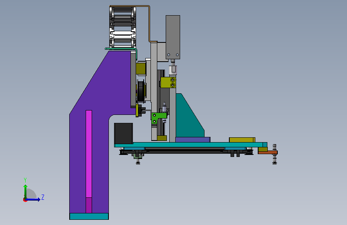Select the olive clamp block with two screws
Viewport: 347px width, 225px height.
168,82
